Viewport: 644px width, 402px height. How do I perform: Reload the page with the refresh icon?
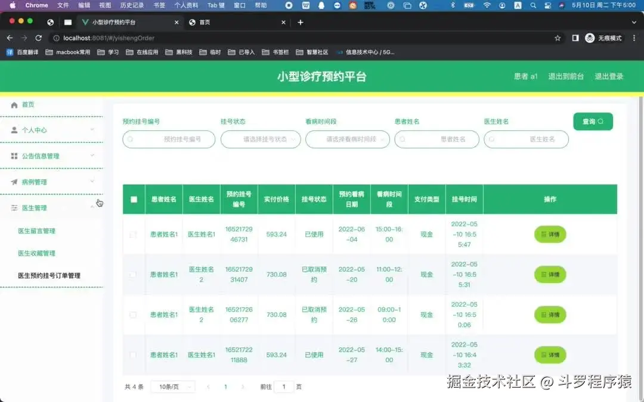pos(39,38)
